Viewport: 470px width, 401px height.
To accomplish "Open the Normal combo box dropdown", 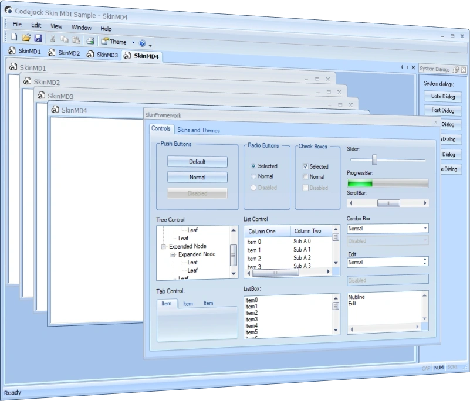I will (x=425, y=229).
